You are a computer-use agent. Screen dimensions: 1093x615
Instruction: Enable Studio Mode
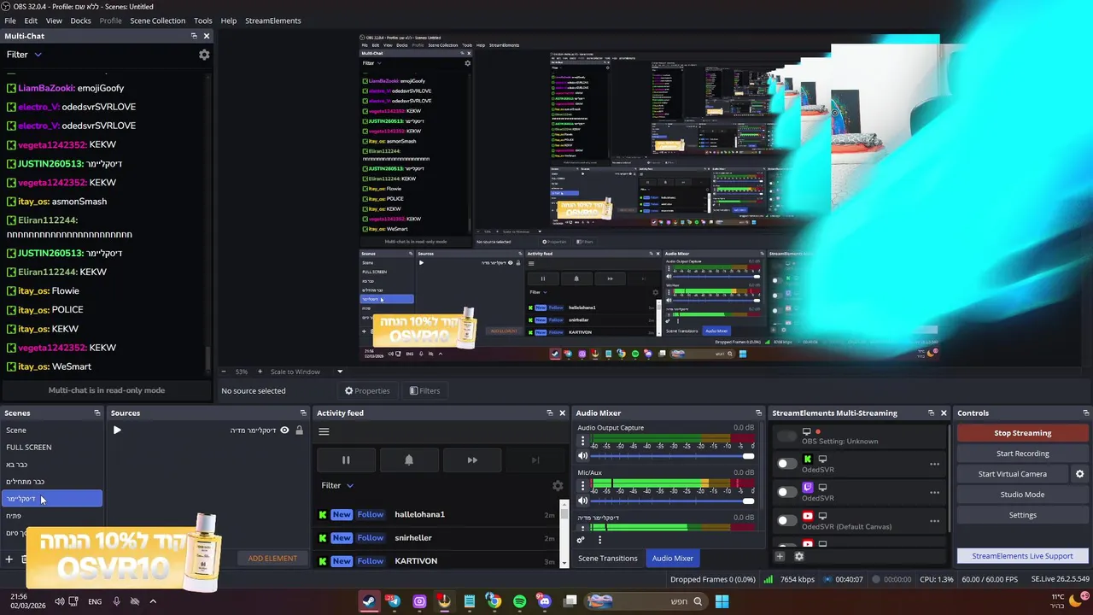(1022, 495)
